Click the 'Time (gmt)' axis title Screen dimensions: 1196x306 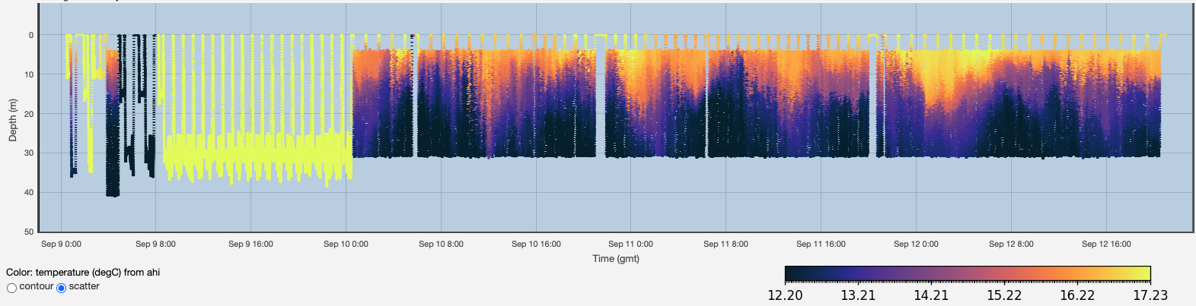coord(616,258)
